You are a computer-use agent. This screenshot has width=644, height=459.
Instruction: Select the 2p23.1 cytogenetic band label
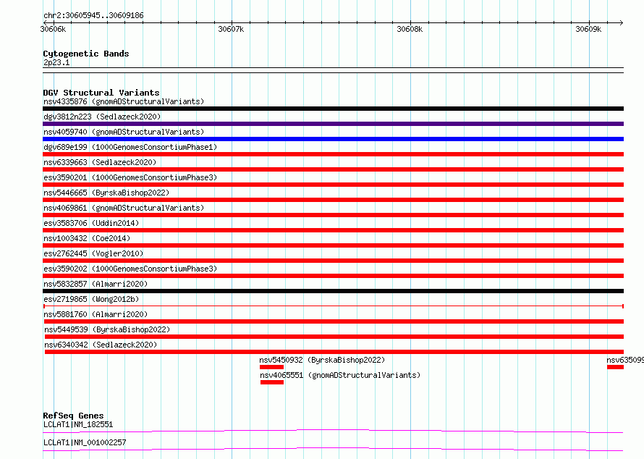(56, 62)
